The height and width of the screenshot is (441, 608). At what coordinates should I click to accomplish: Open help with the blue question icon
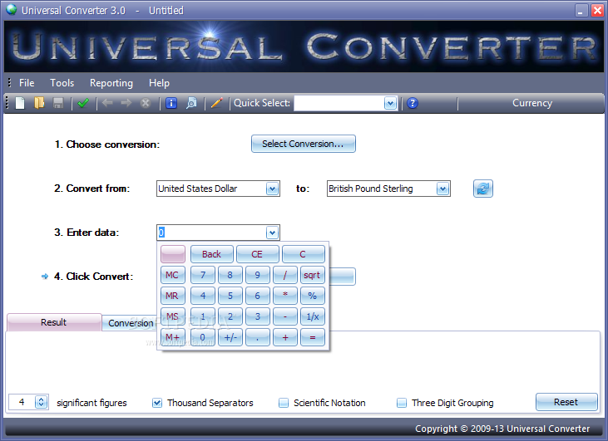pos(413,103)
